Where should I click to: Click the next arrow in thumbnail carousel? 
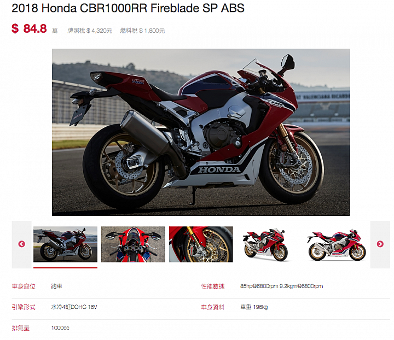(x=380, y=244)
